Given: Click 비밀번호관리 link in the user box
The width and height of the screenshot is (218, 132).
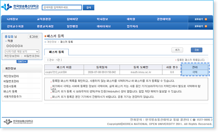Looking at the screenshot, I should tap(32, 56).
